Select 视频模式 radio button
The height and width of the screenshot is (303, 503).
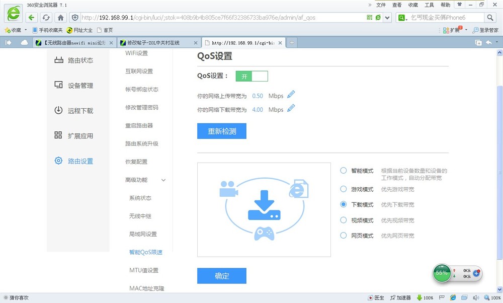click(343, 220)
